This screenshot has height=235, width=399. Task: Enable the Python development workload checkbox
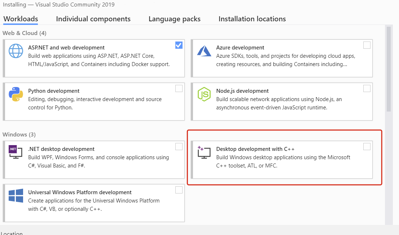click(179, 88)
